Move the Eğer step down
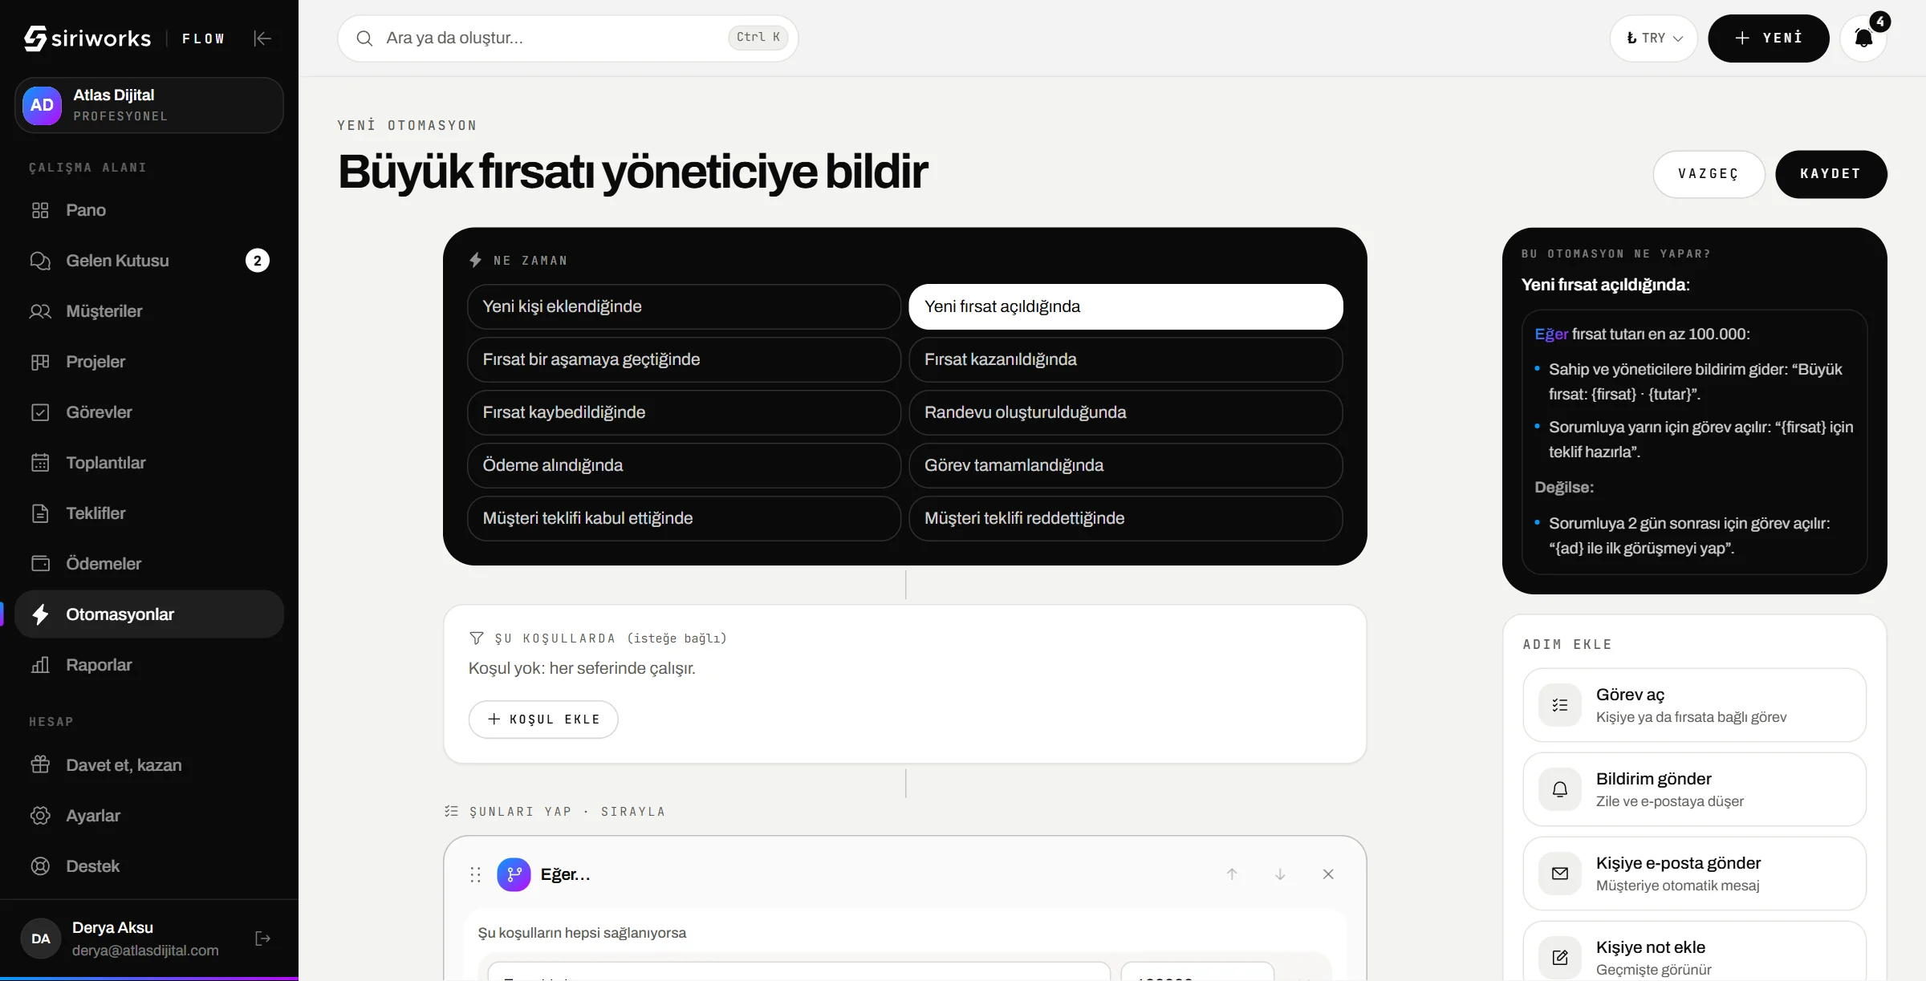This screenshot has width=1926, height=981. (1280, 874)
